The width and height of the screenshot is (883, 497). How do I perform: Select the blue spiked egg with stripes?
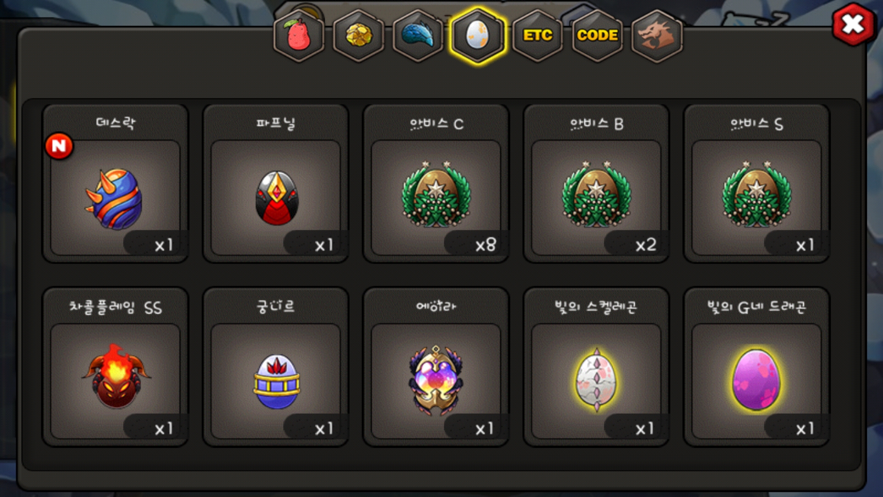pos(115,199)
